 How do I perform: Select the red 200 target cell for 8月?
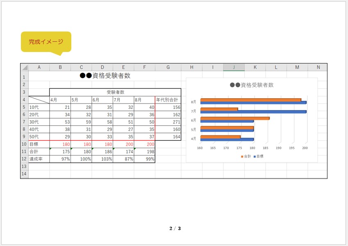tap(144, 144)
